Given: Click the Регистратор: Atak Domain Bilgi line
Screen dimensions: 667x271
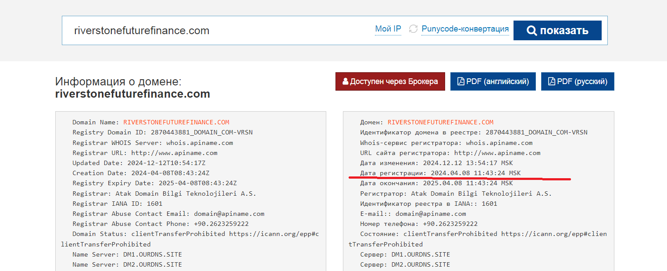Looking at the screenshot, I should coord(456,194).
